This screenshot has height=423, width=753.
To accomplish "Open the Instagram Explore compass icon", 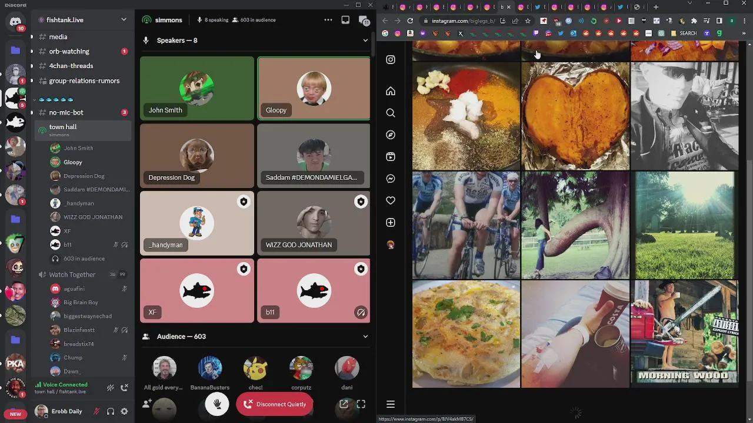I will tap(391, 135).
